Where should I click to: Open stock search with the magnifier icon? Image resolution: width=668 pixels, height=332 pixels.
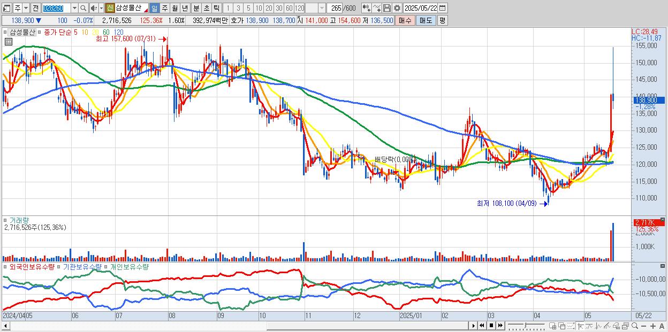click(x=83, y=8)
